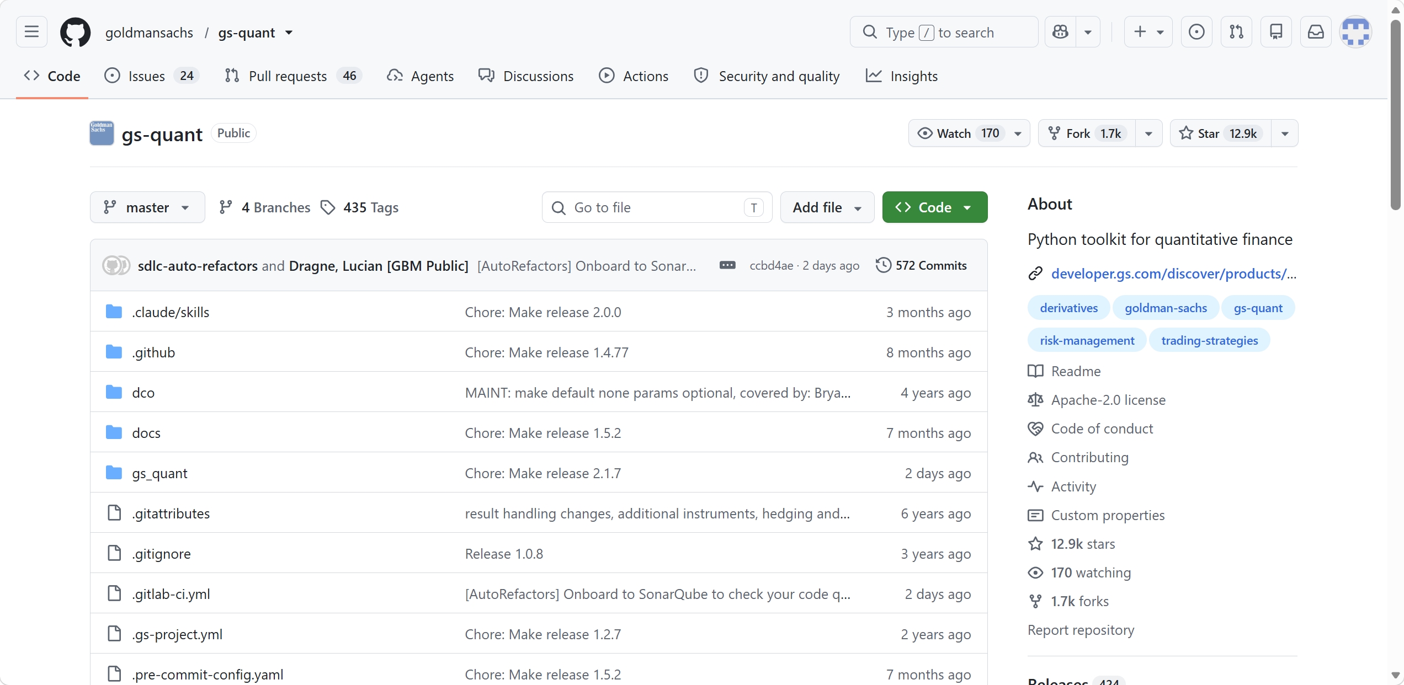Open the Insights tab
1404x685 pixels.
point(902,76)
